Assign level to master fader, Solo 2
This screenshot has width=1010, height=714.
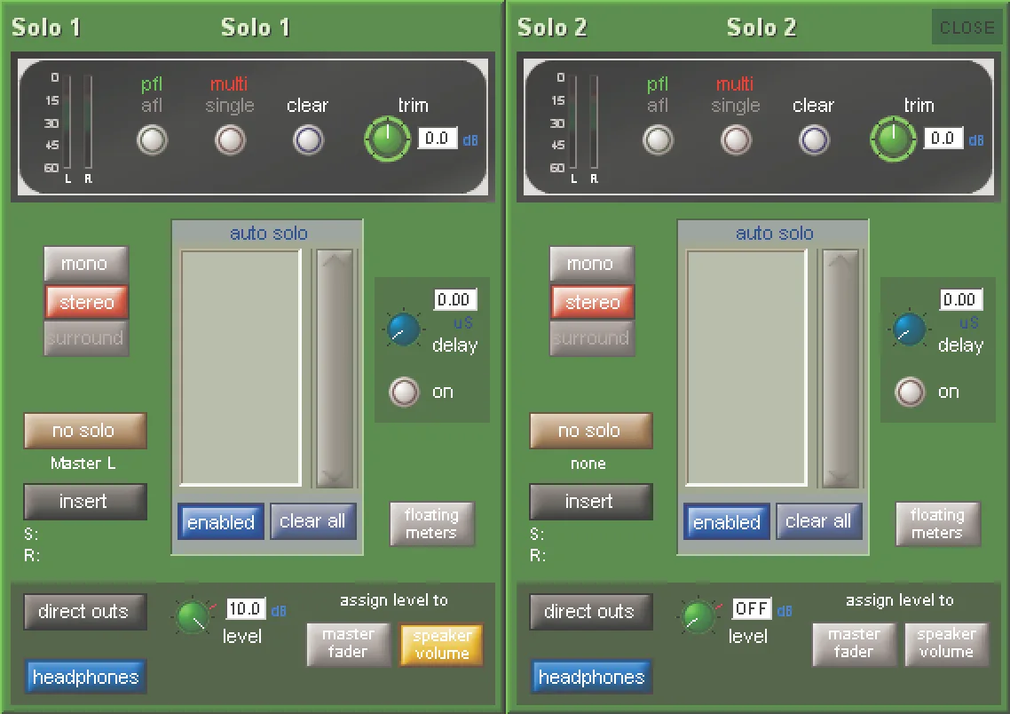[854, 644]
